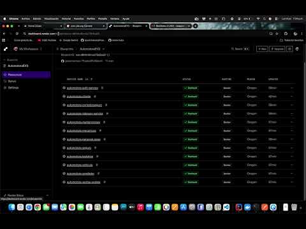This screenshot has height=229, width=306.
Task: Switch to the first Chrome tab
Action: [x=43, y=26]
